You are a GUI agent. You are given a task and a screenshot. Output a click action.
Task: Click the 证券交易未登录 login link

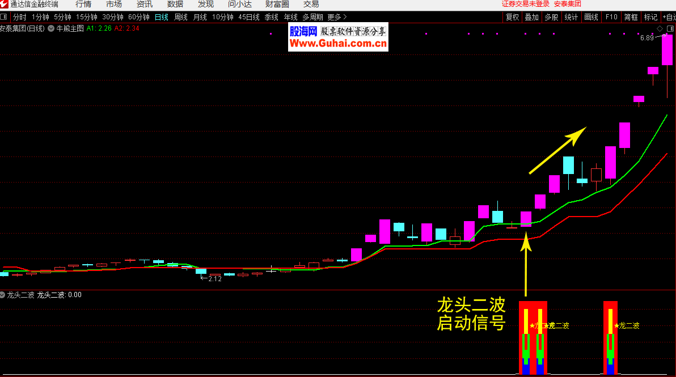click(x=526, y=4)
